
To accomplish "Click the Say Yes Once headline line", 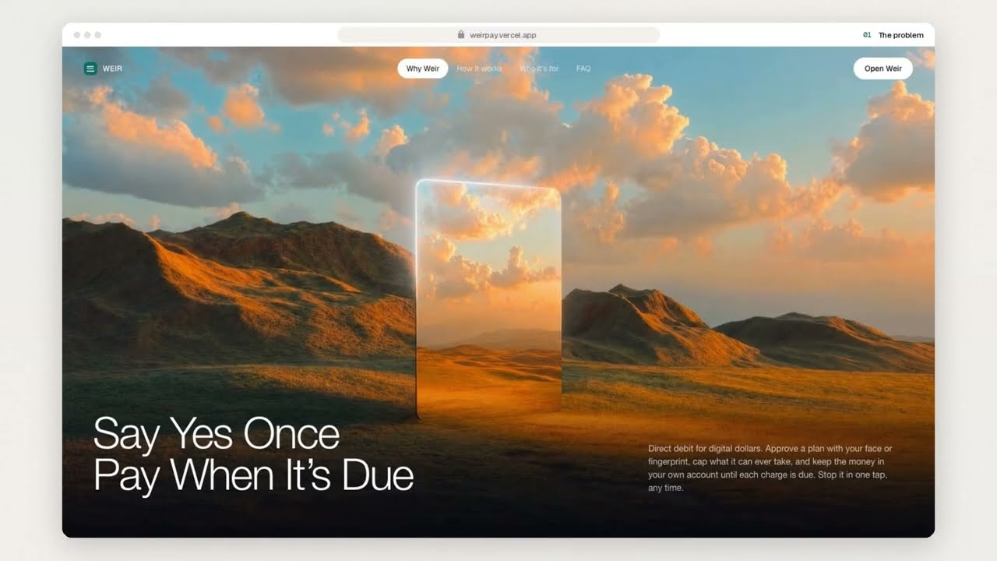I will pos(217,433).
